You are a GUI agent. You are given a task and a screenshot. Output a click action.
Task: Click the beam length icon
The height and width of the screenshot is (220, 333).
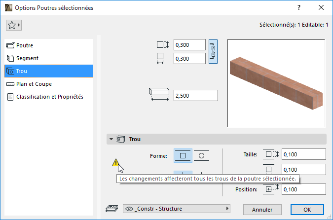[x=159, y=94]
